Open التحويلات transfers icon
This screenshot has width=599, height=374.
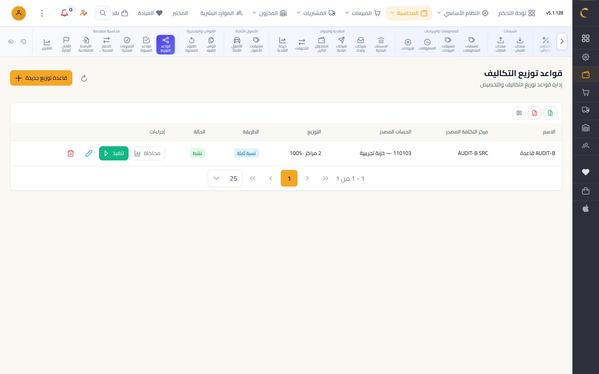click(302, 44)
